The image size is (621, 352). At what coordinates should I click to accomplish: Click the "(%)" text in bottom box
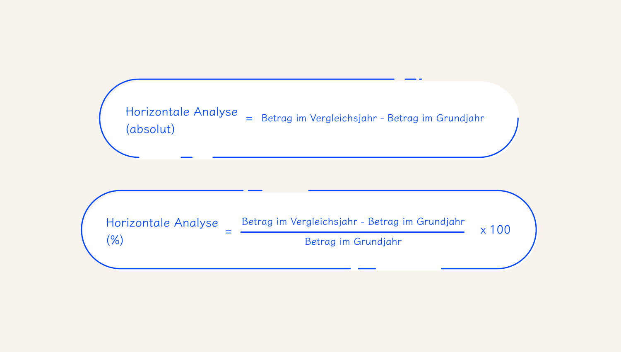115,240
